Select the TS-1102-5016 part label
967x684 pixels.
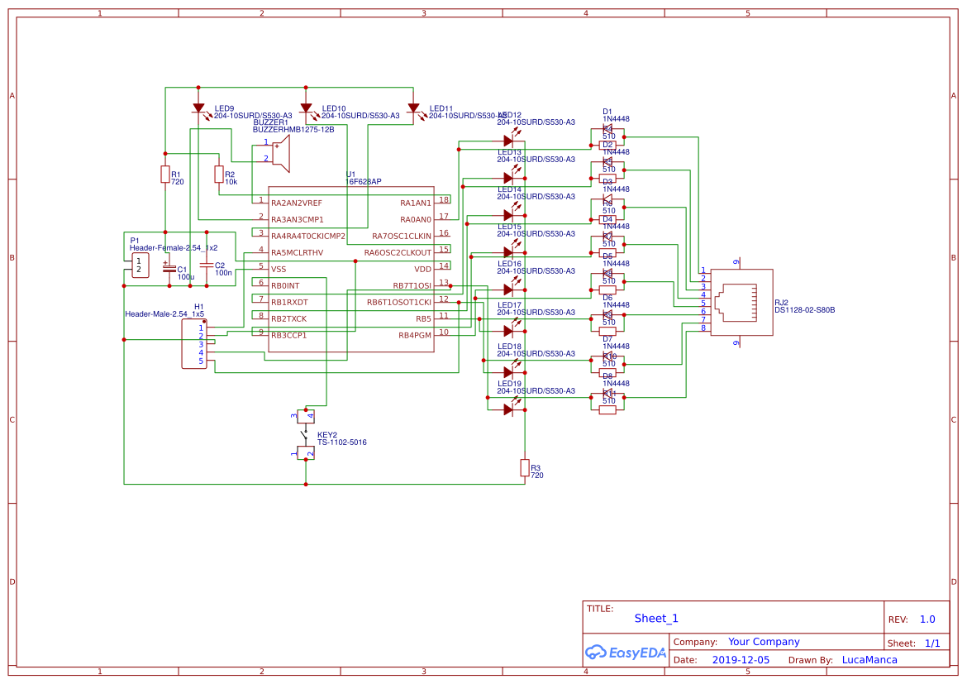pos(341,442)
